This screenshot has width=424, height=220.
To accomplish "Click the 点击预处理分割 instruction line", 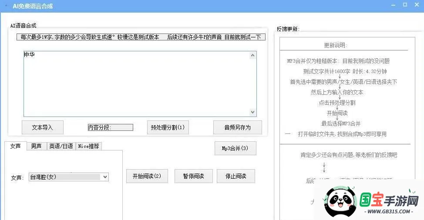I will (x=337, y=103).
